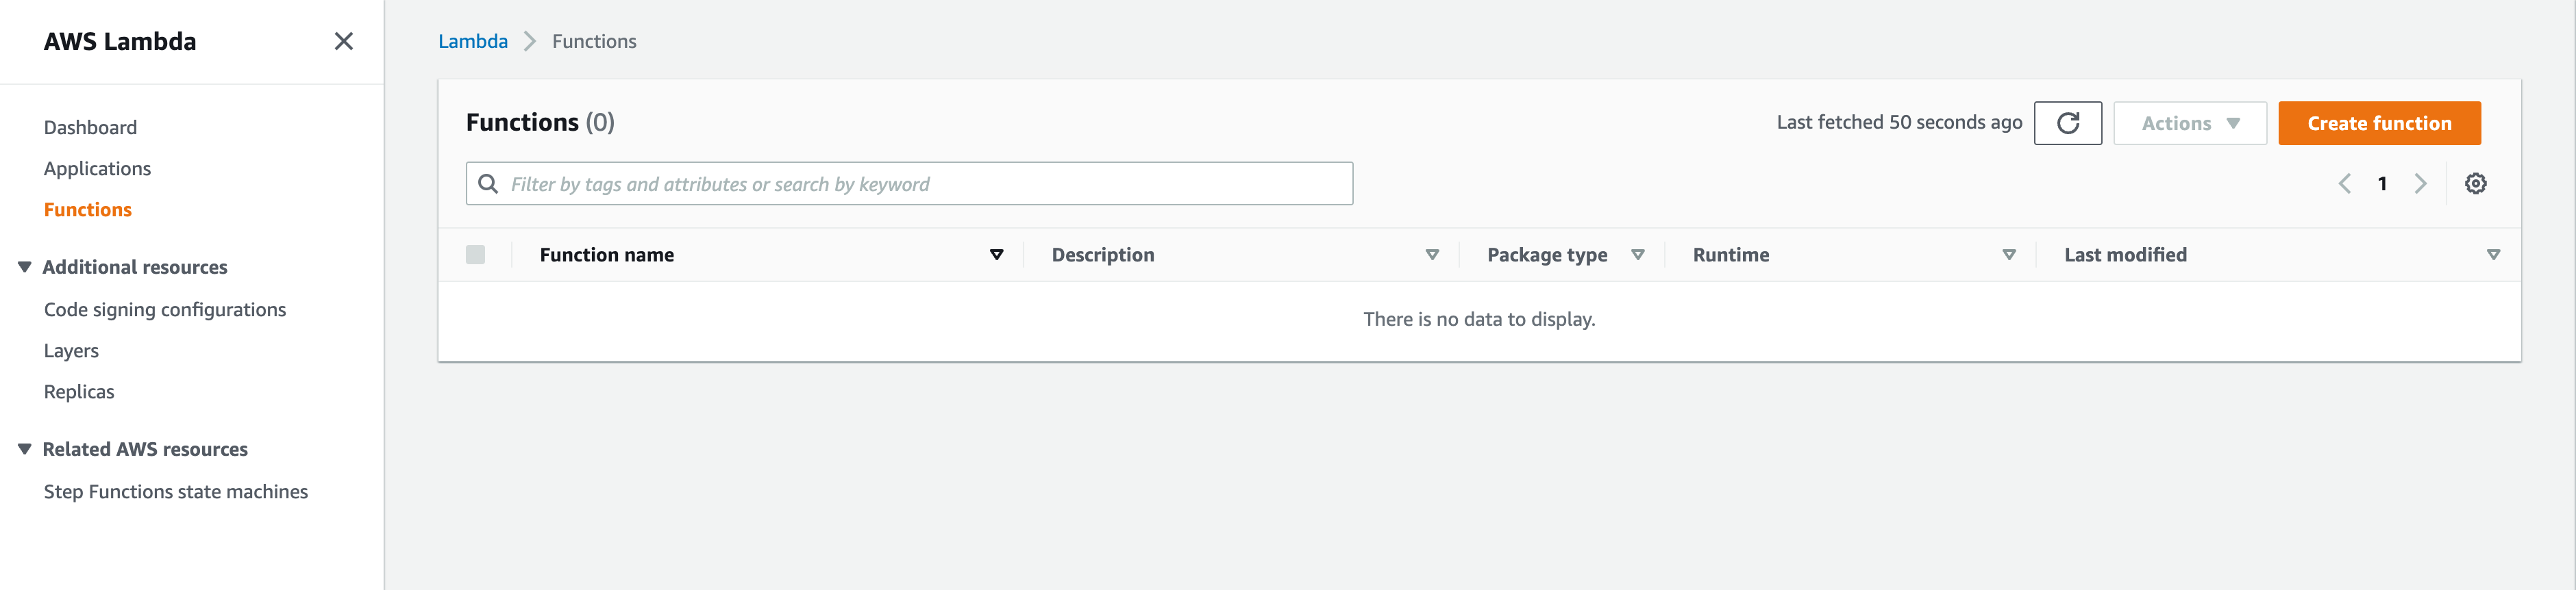2576x590 pixels.
Task: Toggle the select-all functions checkbox
Action: 475,255
